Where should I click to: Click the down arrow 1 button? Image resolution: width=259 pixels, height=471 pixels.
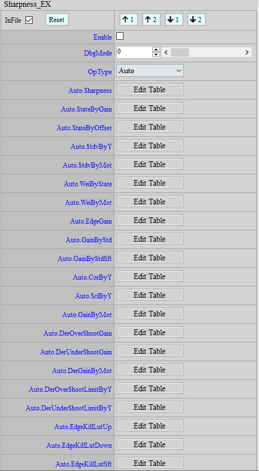pyautogui.click(x=174, y=20)
